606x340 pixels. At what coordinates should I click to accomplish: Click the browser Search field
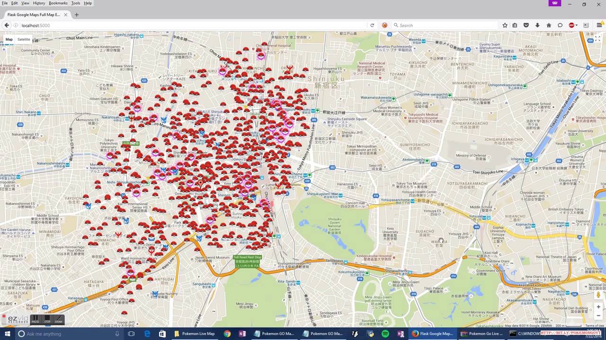444,25
